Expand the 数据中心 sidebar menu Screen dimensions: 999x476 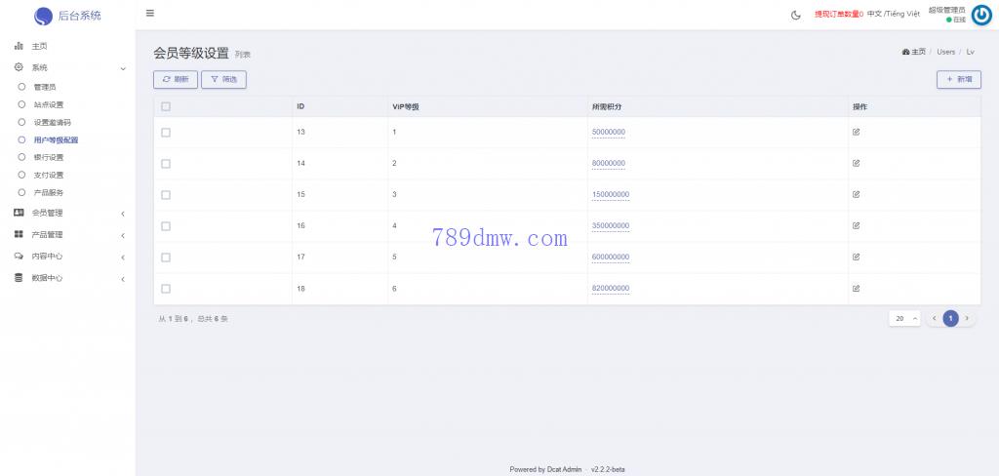[66, 278]
